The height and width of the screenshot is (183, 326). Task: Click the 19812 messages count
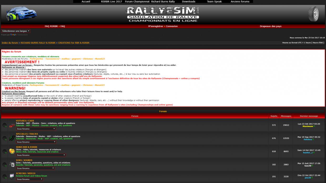point(286,125)
